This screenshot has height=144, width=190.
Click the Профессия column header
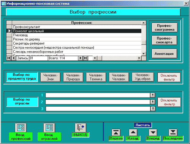pos(77,23)
